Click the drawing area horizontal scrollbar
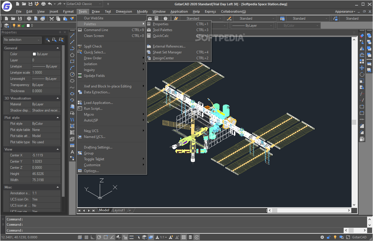Screen dimensions: 373x241 click(x=310, y=210)
